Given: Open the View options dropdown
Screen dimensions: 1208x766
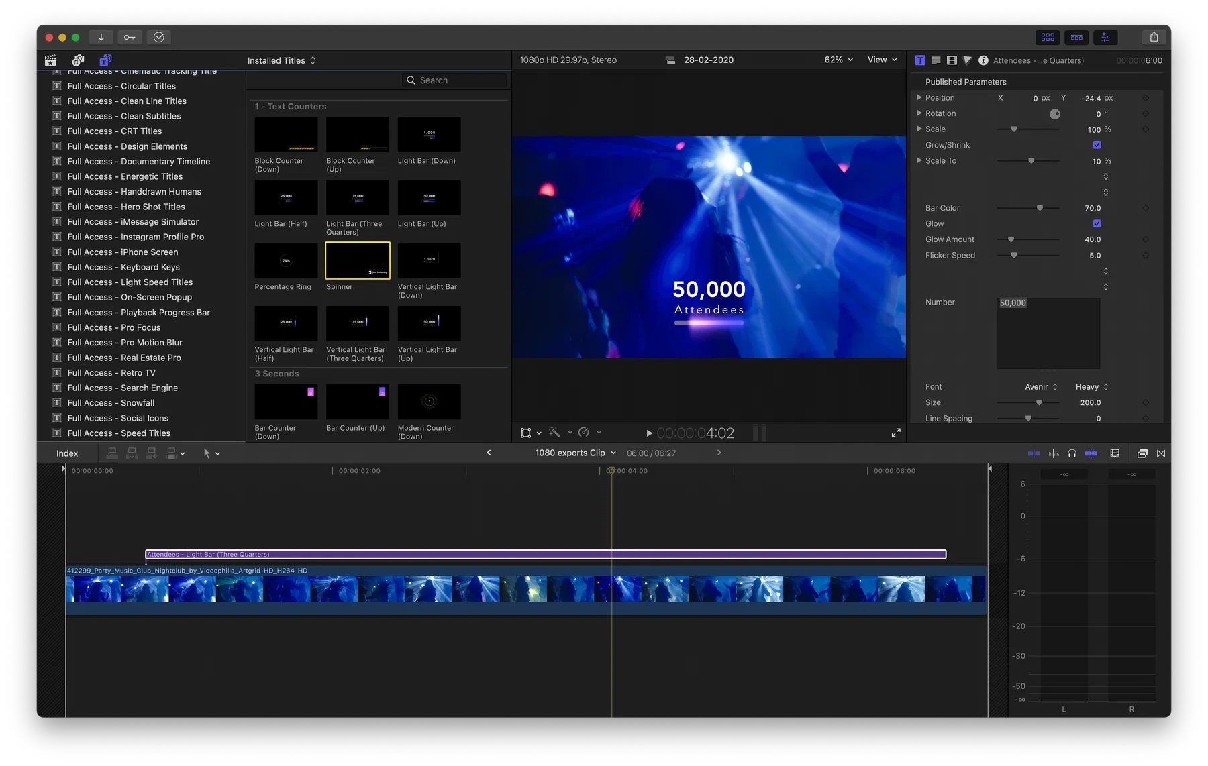Looking at the screenshot, I should [x=882, y=60].
